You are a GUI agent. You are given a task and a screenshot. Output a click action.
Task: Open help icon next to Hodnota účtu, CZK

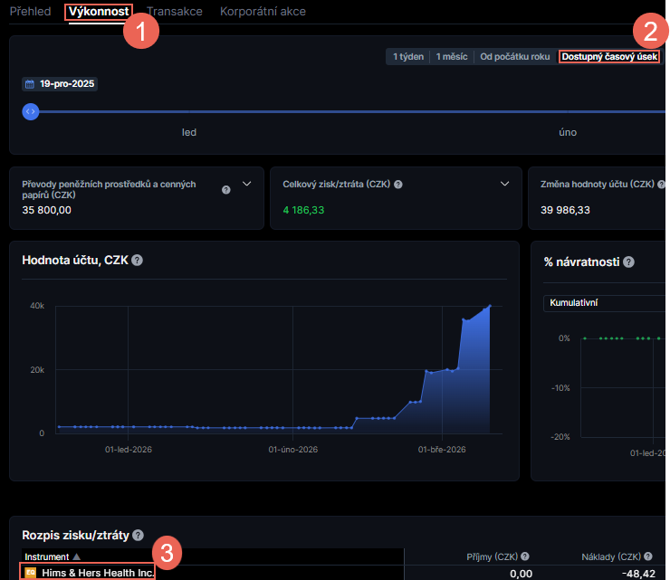coord(137,261)
